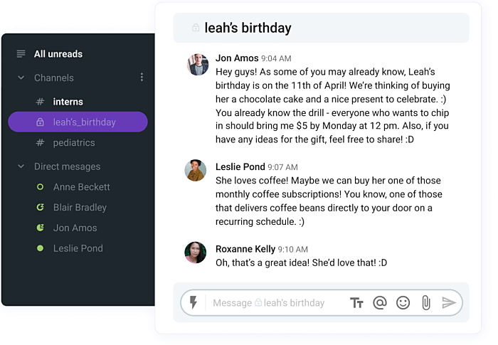
Task: Insert a mention with the @ icon
Action: (x=380, y=303)
